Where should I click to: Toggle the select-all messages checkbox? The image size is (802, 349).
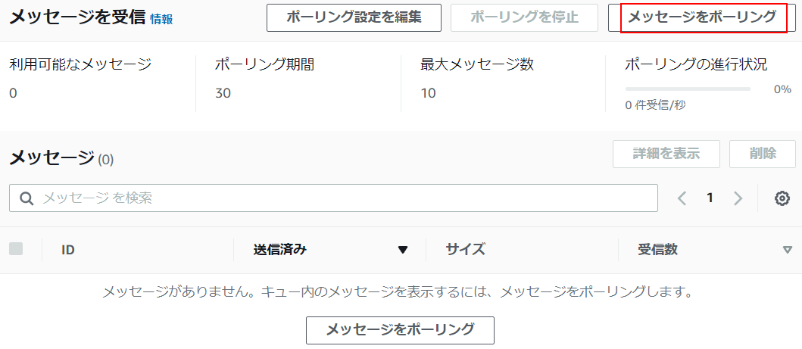[16, 249]
